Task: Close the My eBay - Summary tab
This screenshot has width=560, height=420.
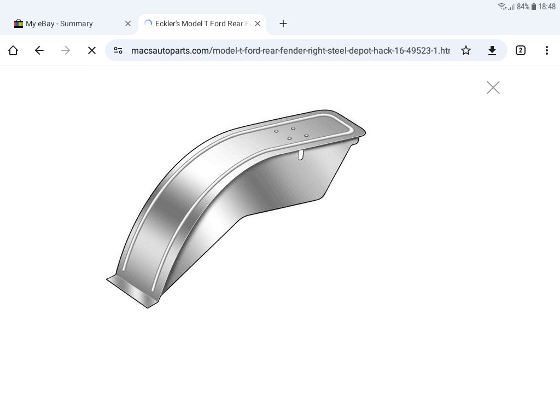Action: click(128, 24)
